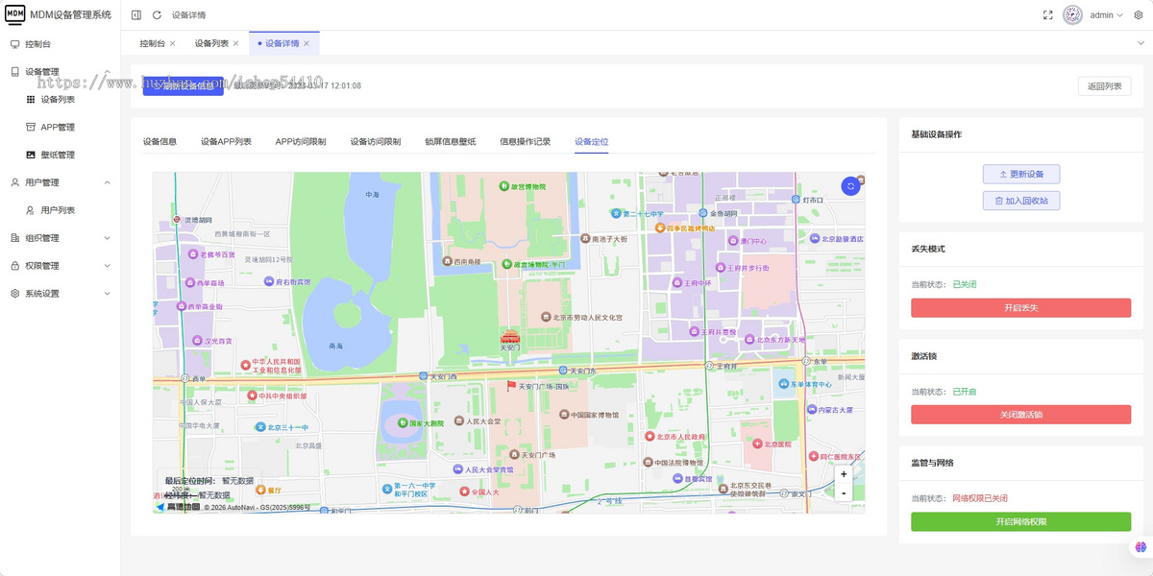Enter fullscreen mode via the header icon

pos(1048,15)
